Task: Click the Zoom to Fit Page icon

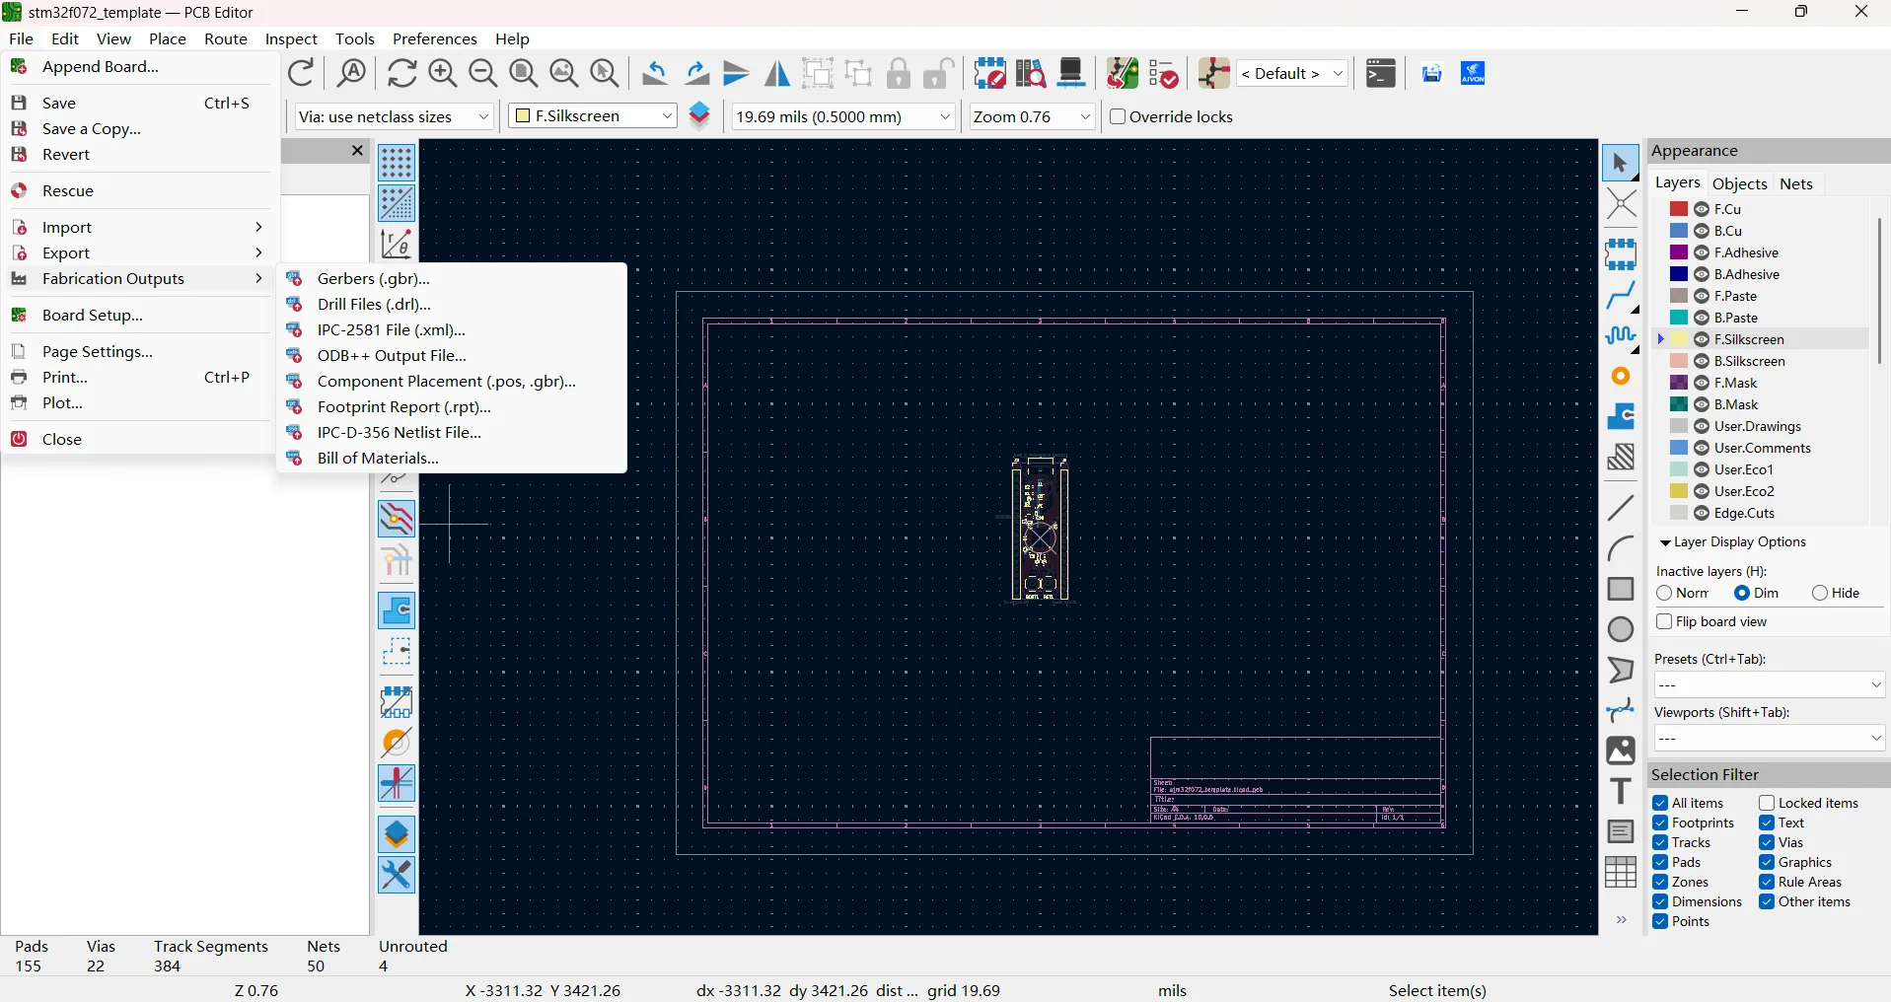Action: pos(524,73)
